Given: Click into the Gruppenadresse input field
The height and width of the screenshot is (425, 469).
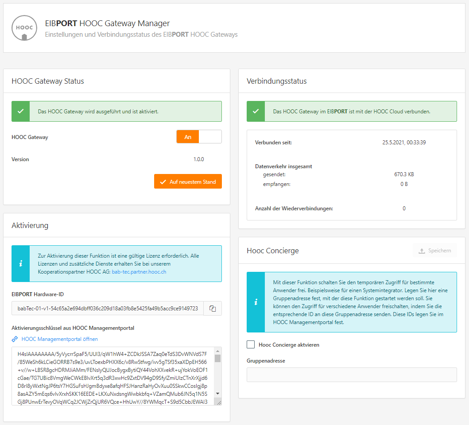Looking at the screenshot, I should (351, 375).
